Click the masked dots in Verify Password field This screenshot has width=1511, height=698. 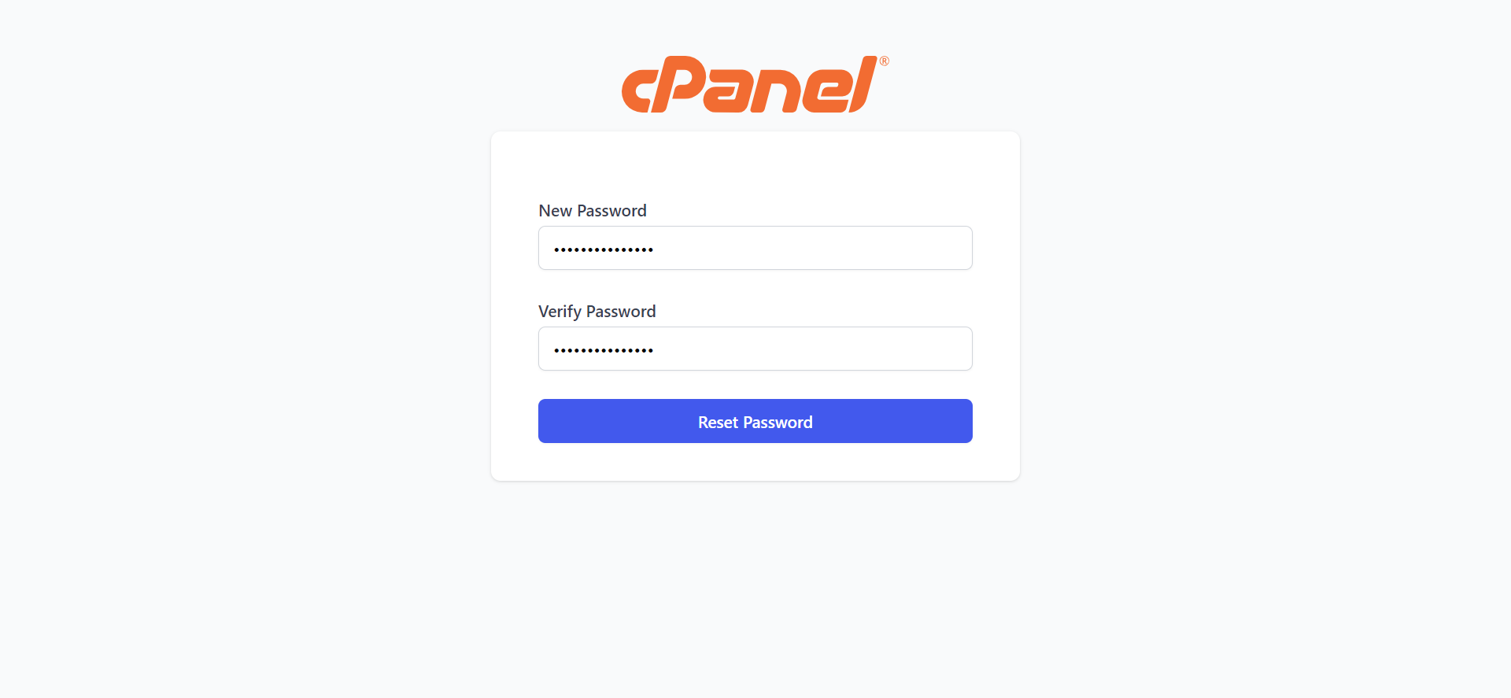(603, 348)
